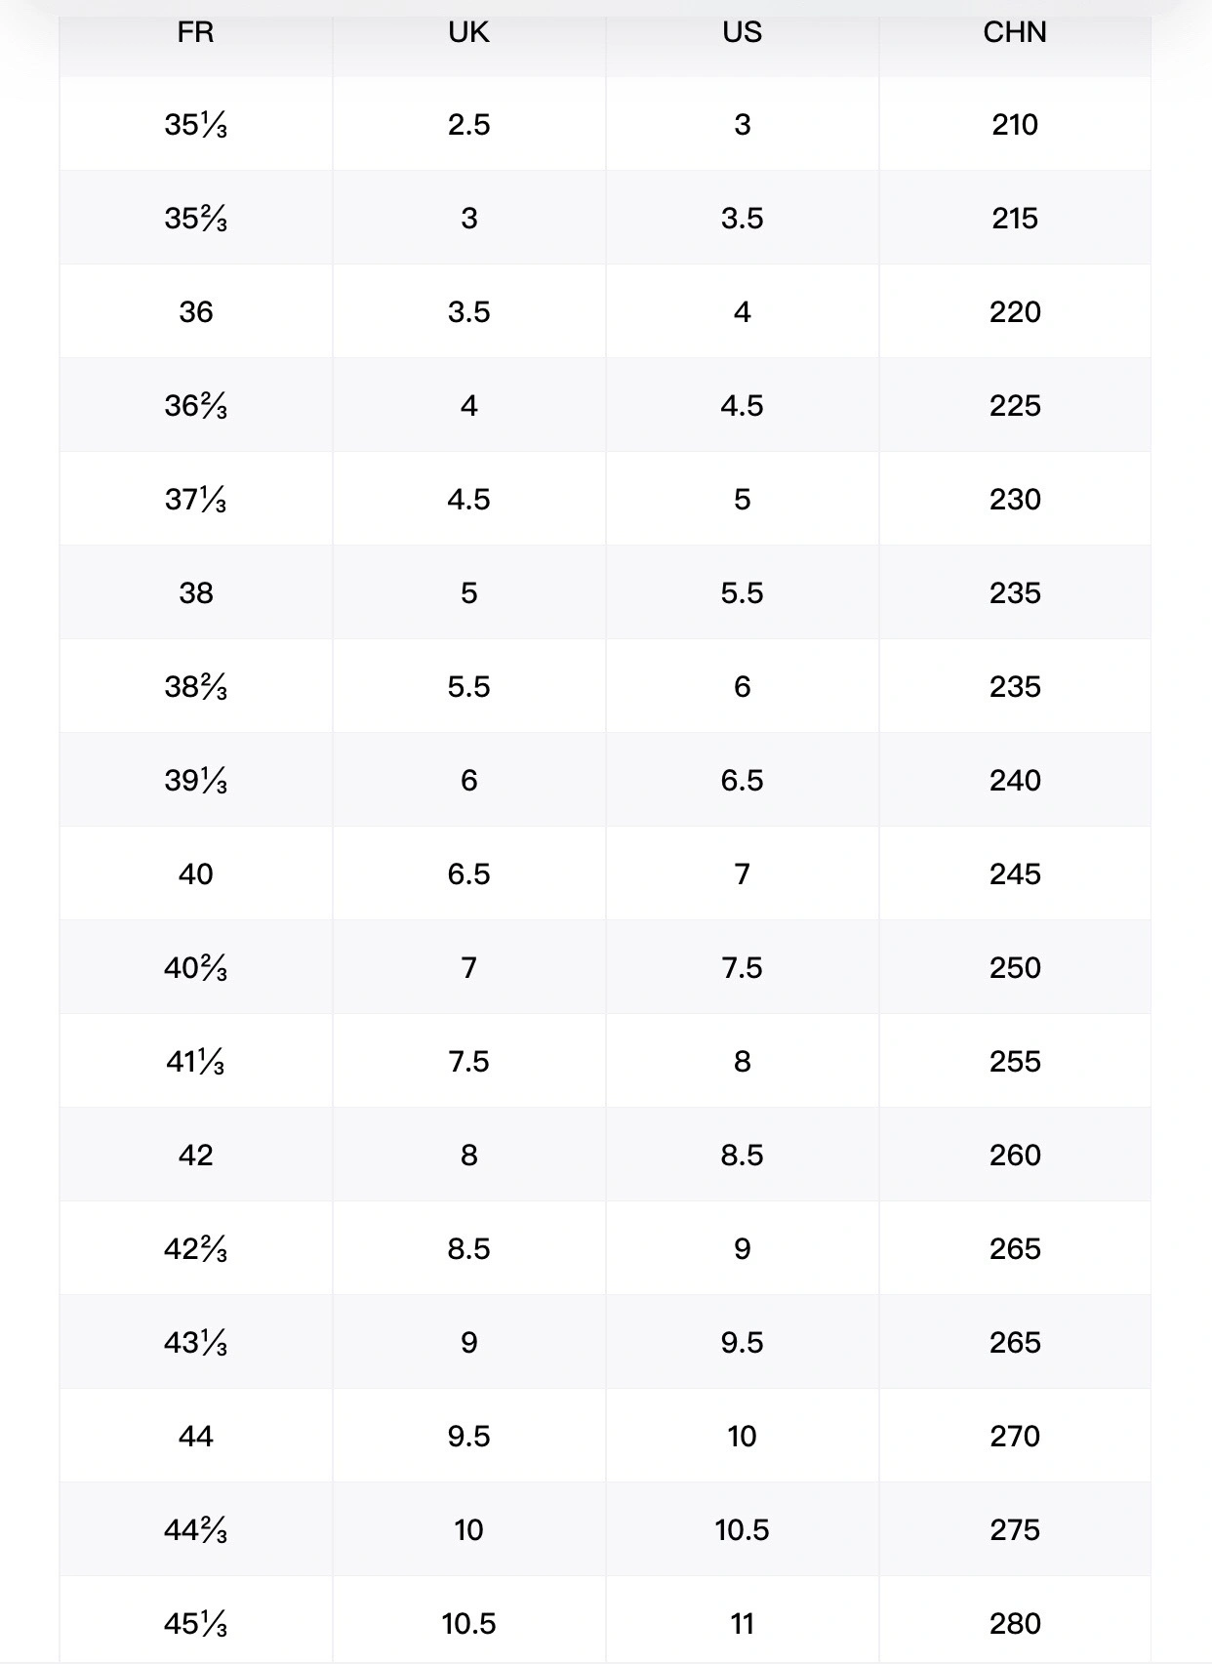Screen dimensions: 1212x1664
Task: Select CHN 265 in the 43⅓ row
Action: coord(1015,1343)
